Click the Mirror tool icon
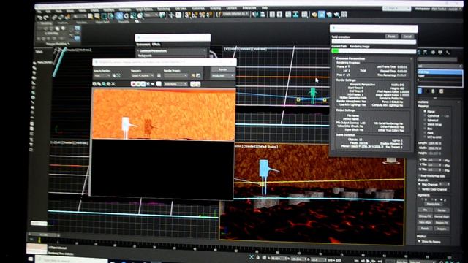This screenshot has width=468, height=263. [255, 15]
